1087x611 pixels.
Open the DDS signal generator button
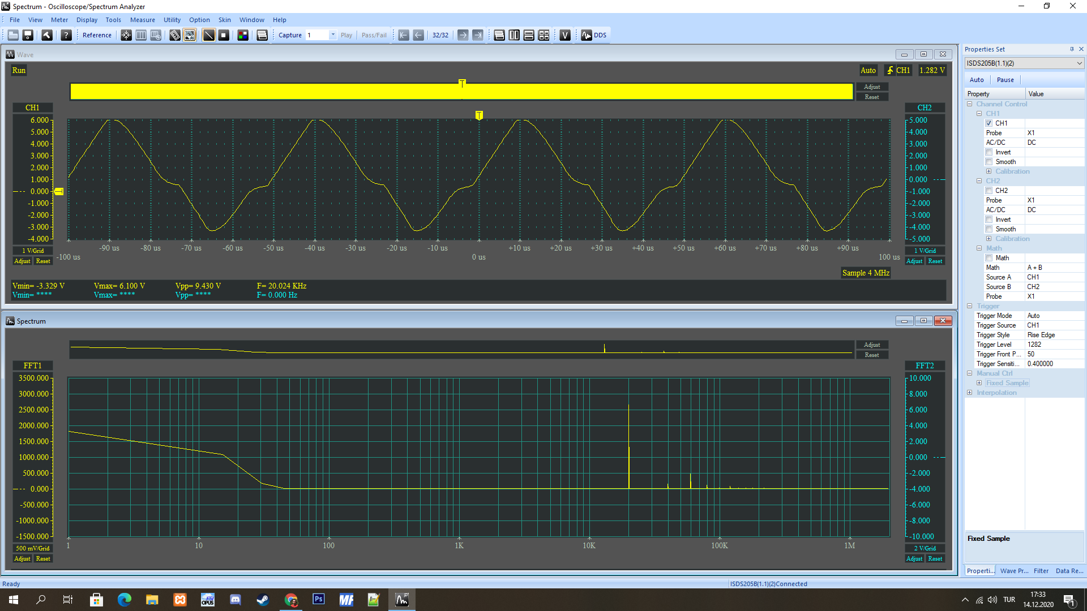(594, 35)
